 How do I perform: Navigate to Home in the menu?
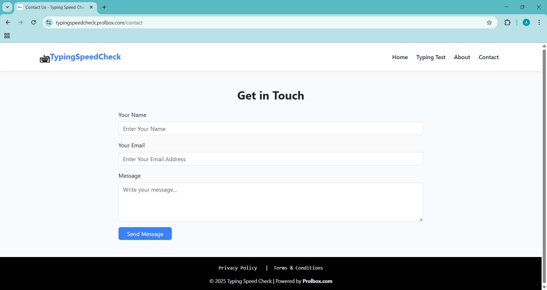400,57
